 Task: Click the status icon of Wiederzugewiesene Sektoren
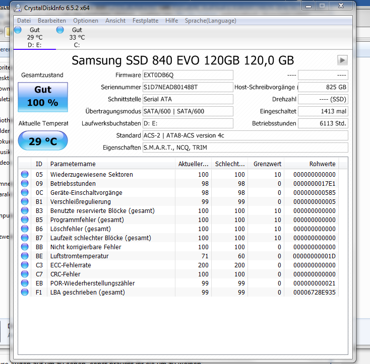tap(25, 174)
